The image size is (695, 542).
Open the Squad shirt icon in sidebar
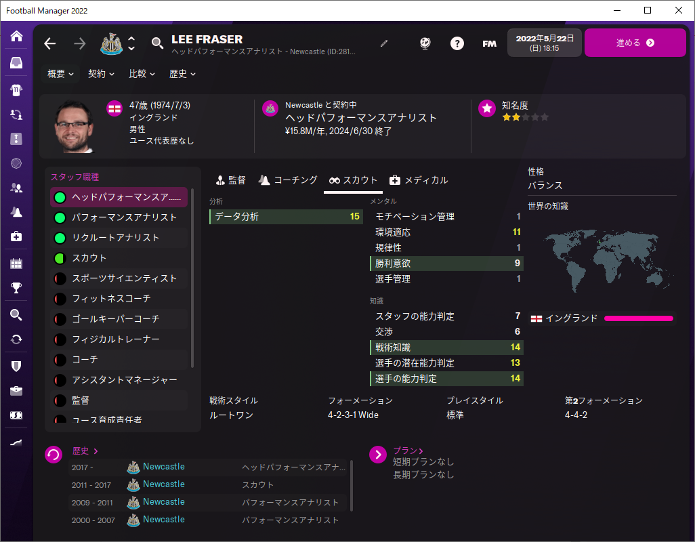pos(16,90)
